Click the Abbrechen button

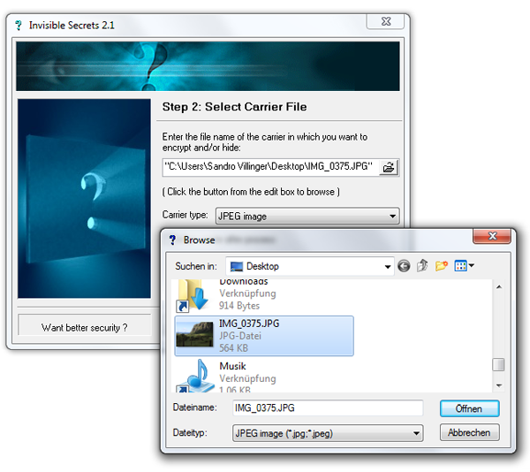tap(469, 432)
